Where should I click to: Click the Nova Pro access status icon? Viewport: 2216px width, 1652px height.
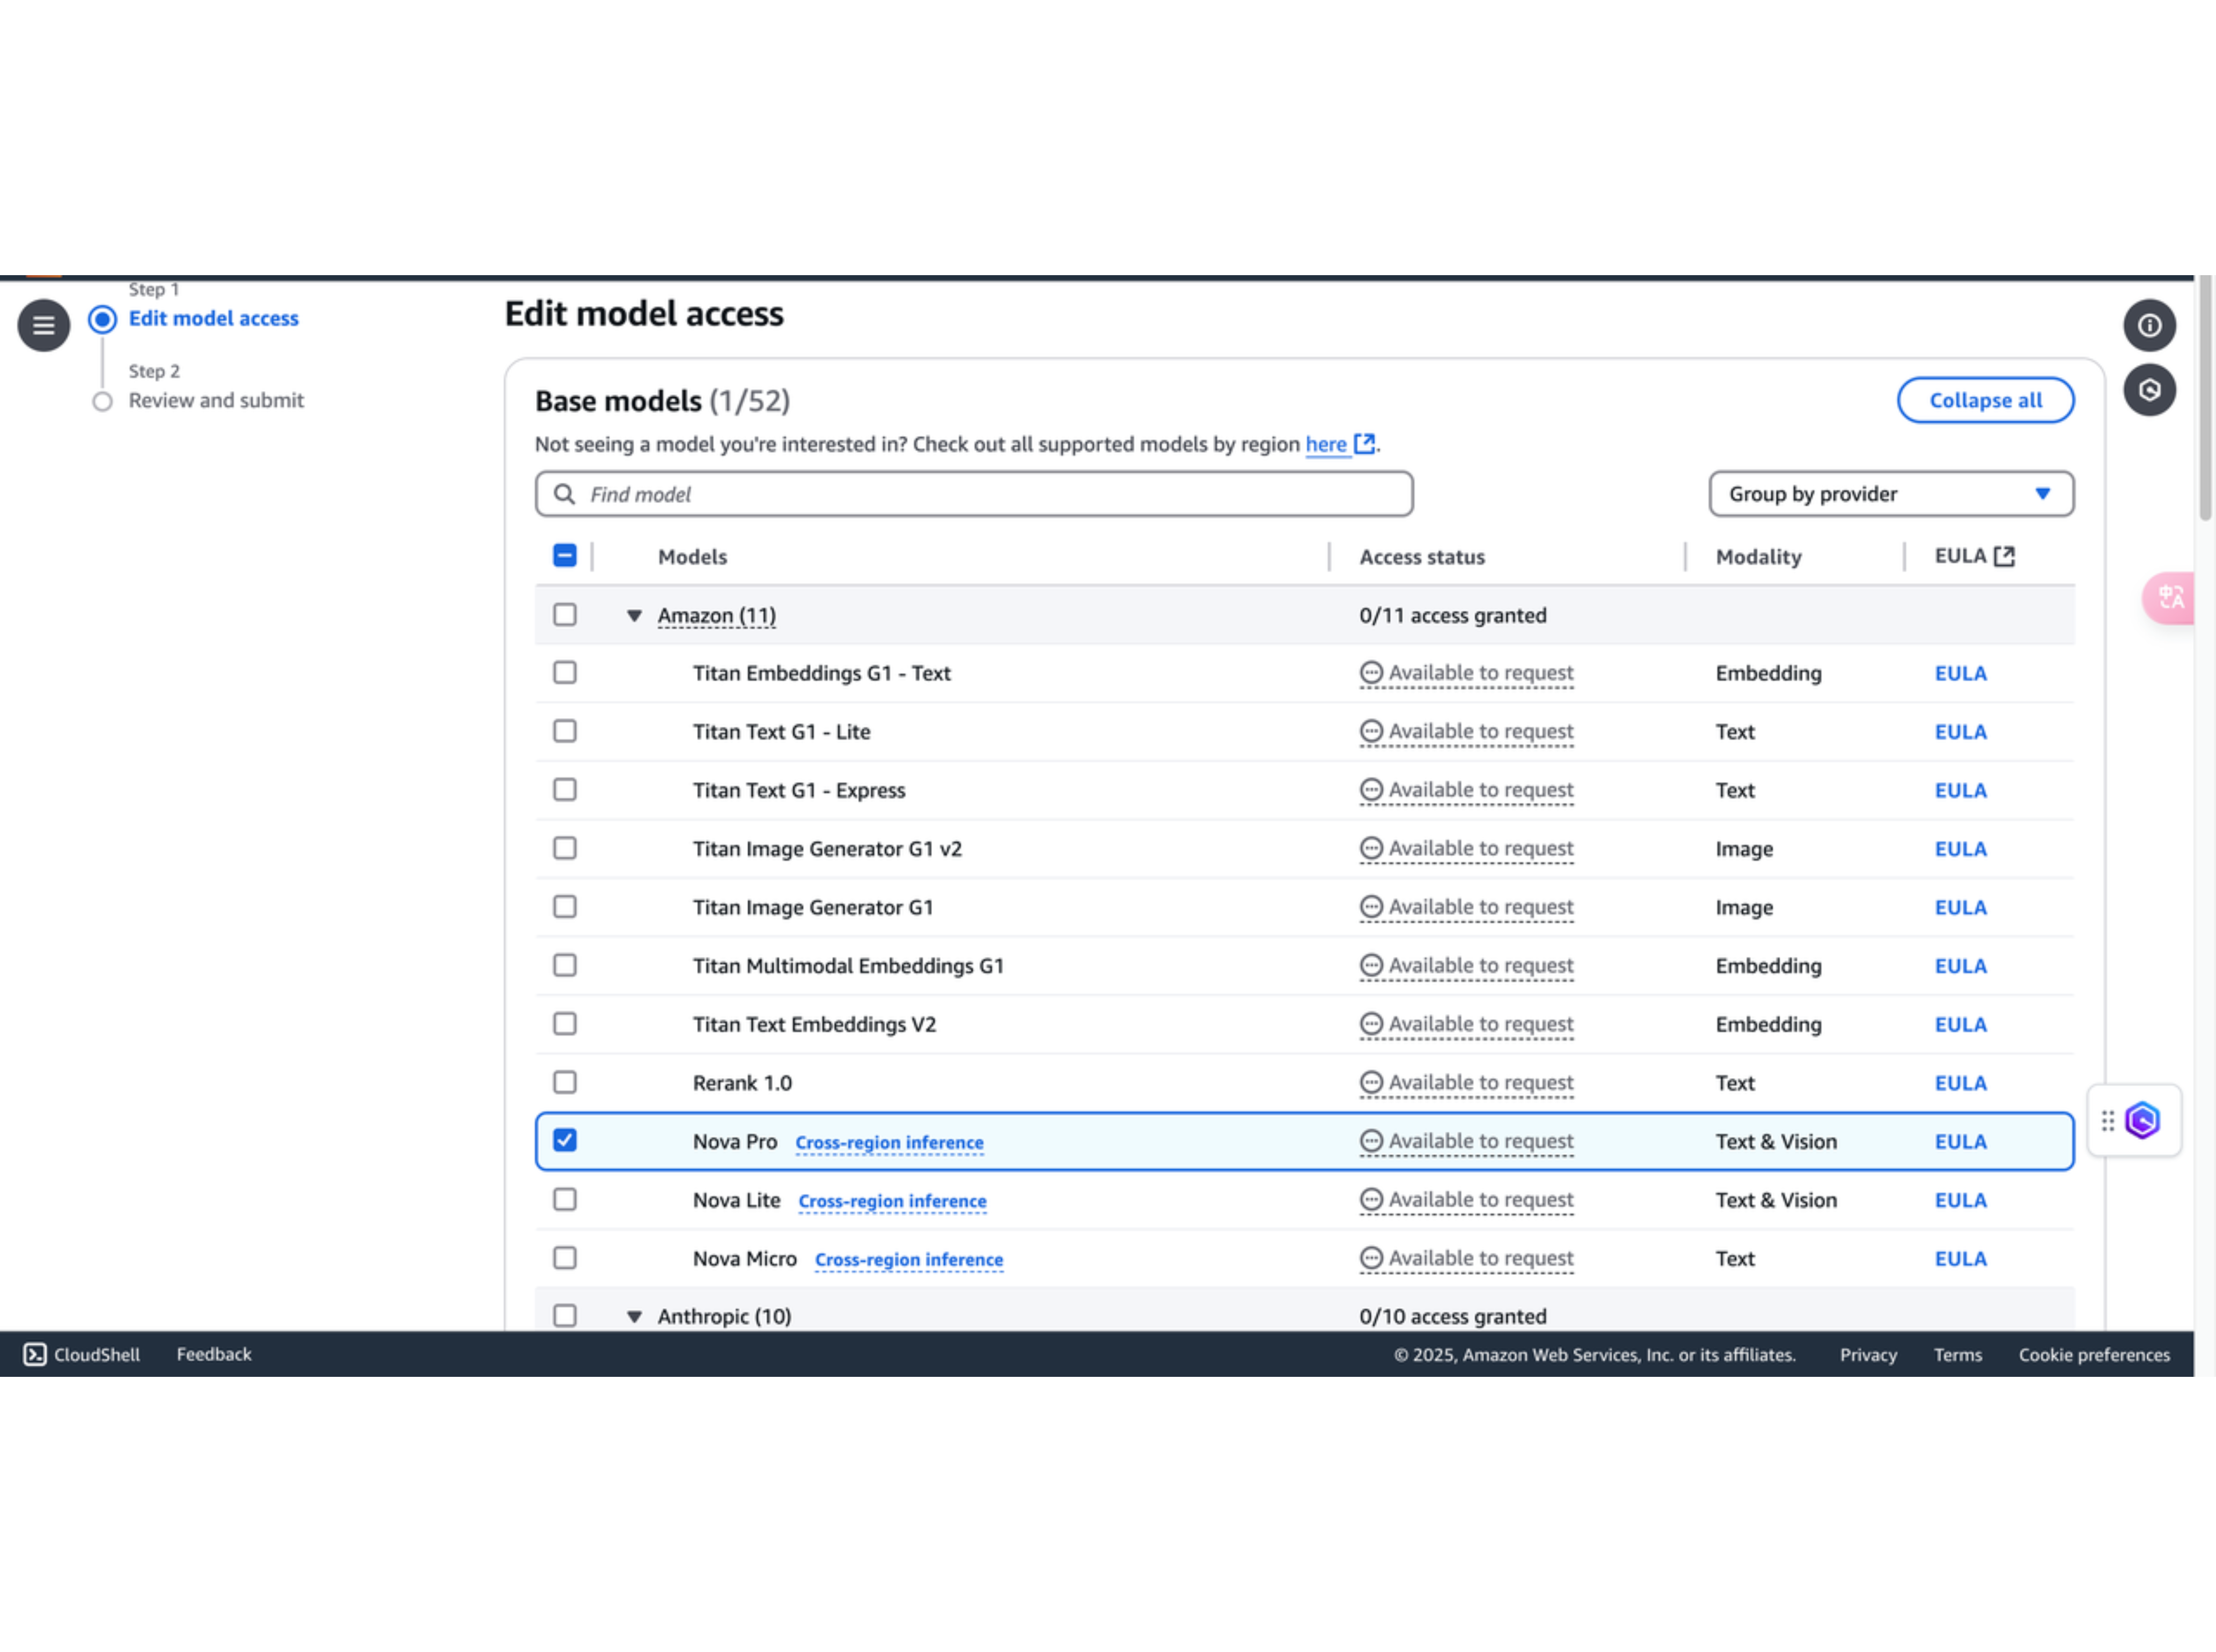click(1370, 1141)
